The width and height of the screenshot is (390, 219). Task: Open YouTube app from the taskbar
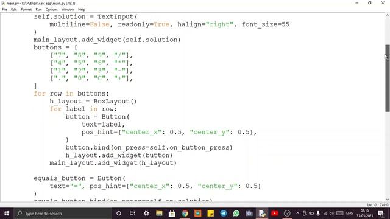tap(275, 214)
